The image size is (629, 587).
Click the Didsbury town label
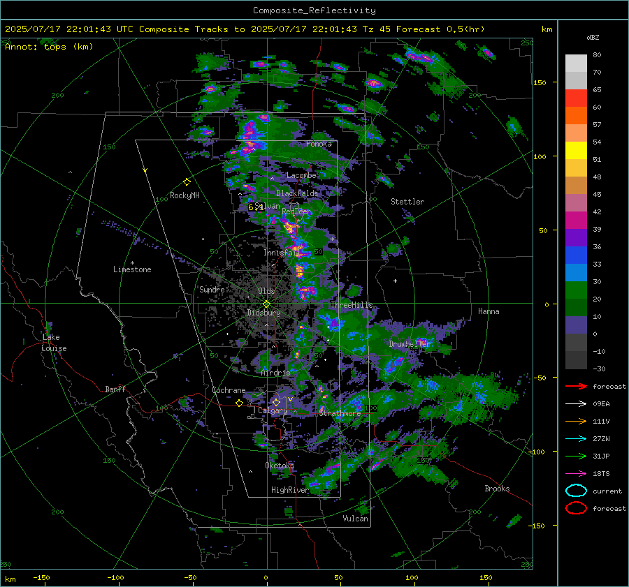pos(263,313)
